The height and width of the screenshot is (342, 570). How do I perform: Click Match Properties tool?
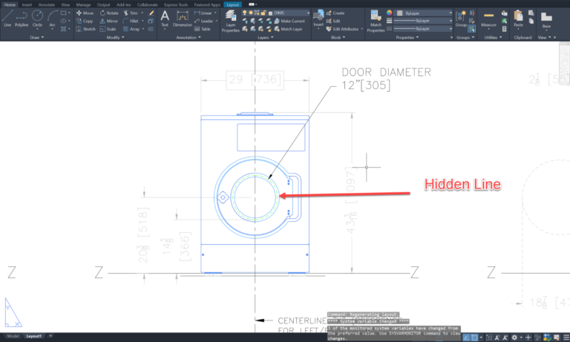[376, 21]
